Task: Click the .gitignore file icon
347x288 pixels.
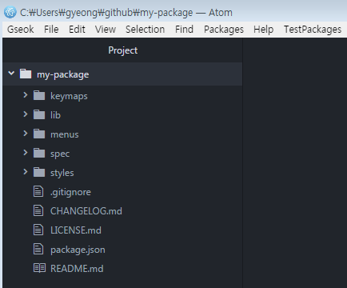Action: (38, 191)
